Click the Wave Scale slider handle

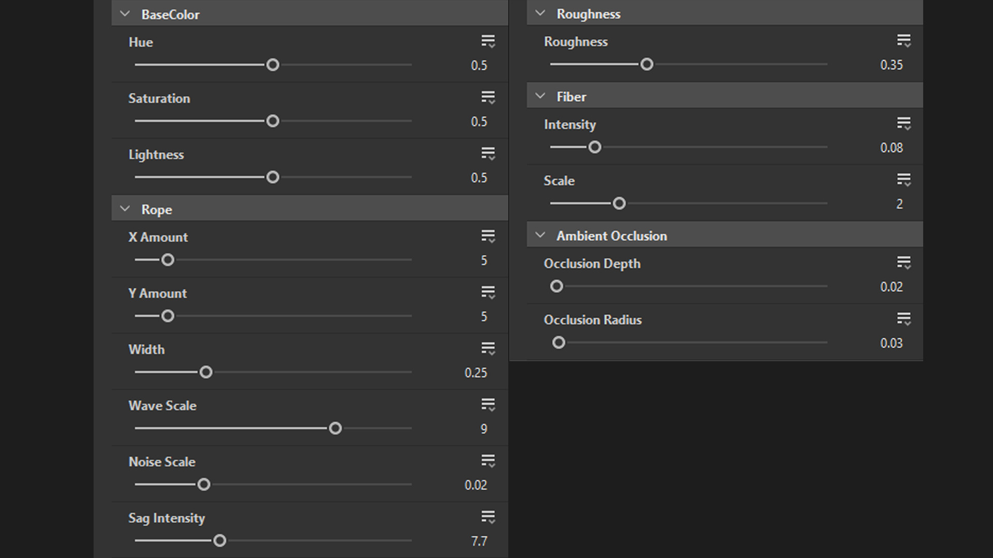tap(335, 428)
